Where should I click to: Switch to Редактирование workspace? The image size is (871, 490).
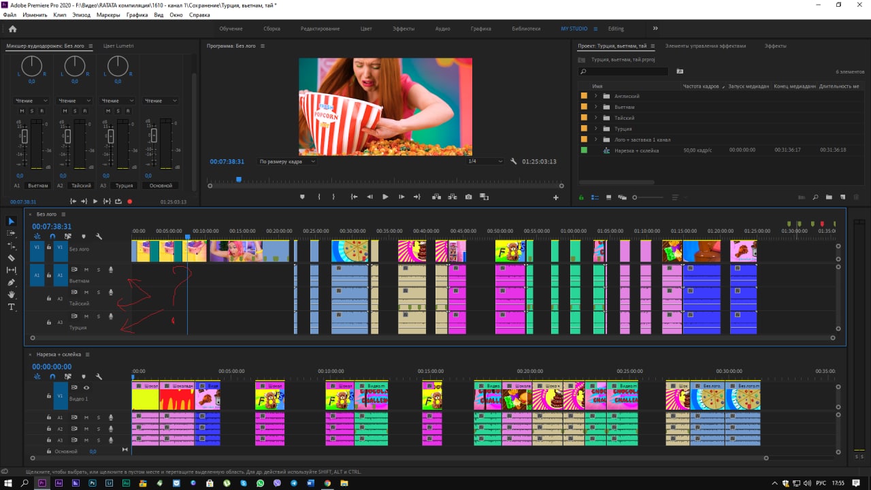coord(320,29)
